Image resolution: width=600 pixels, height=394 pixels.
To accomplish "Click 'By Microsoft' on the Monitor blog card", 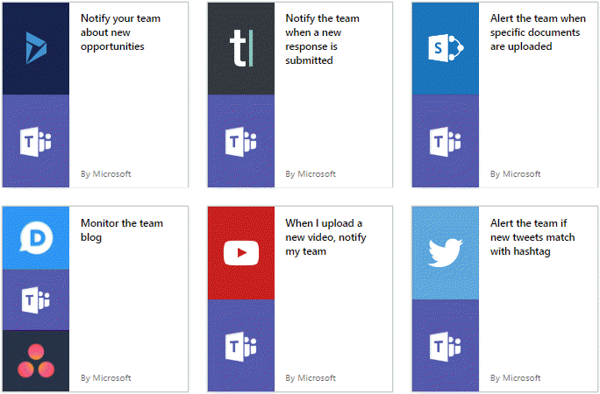I will pyautogui.click(x=105, y=378).
